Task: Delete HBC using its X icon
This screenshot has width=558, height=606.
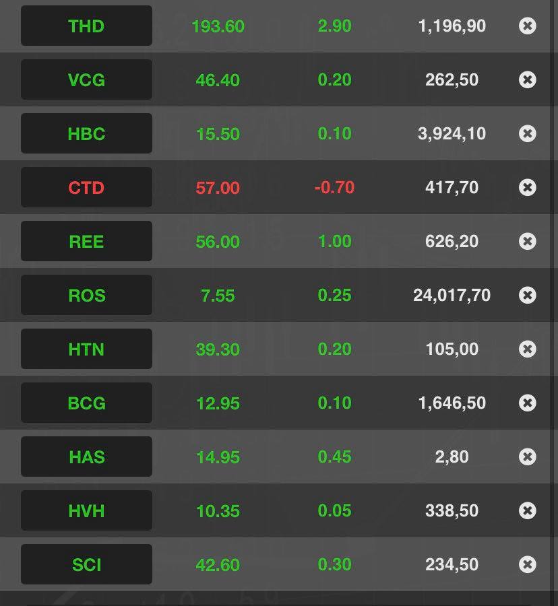Action: click(x=528, y=134)
